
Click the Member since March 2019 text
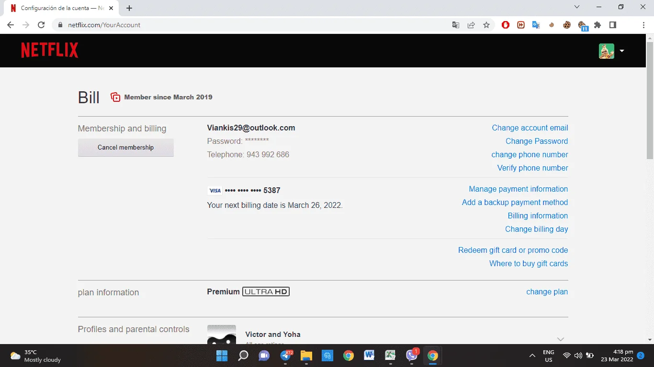(x=168, y=97)
